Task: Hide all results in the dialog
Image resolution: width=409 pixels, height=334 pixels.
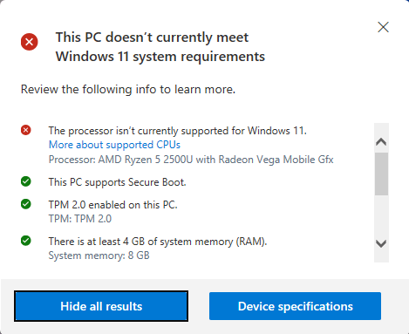Action: pos(101,306)
